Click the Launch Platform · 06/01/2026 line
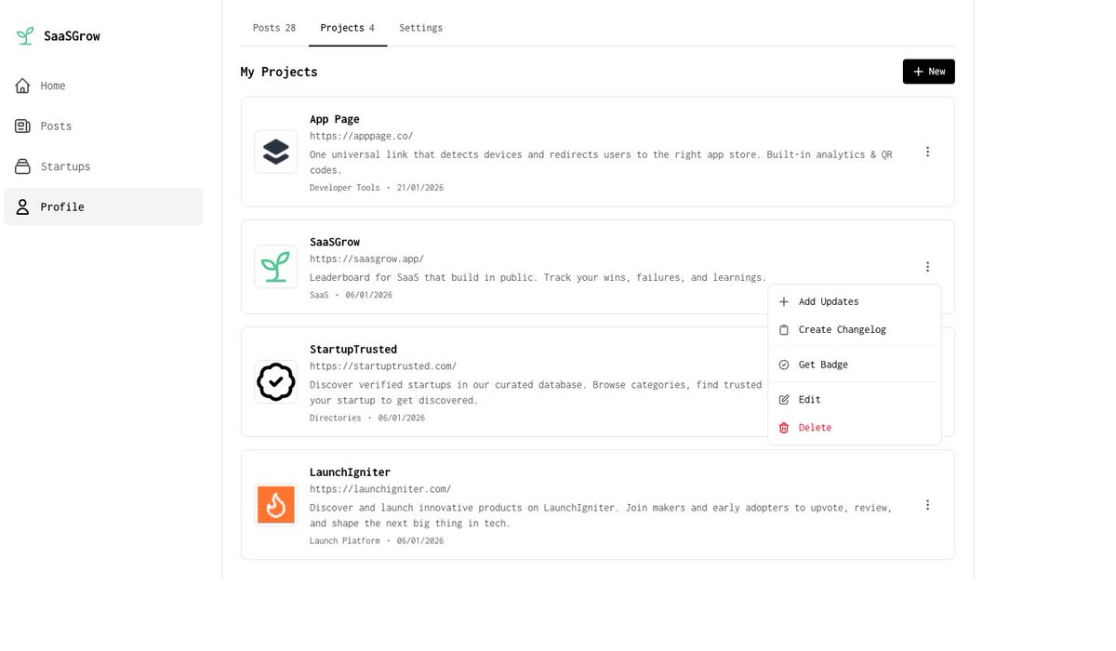This screenshot has width=1116, height=651. click(x=377, y=541)
